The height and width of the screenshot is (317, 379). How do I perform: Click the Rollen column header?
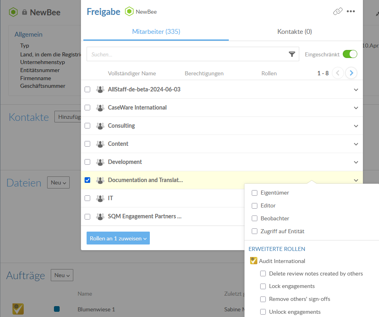(x=269, y=73)
